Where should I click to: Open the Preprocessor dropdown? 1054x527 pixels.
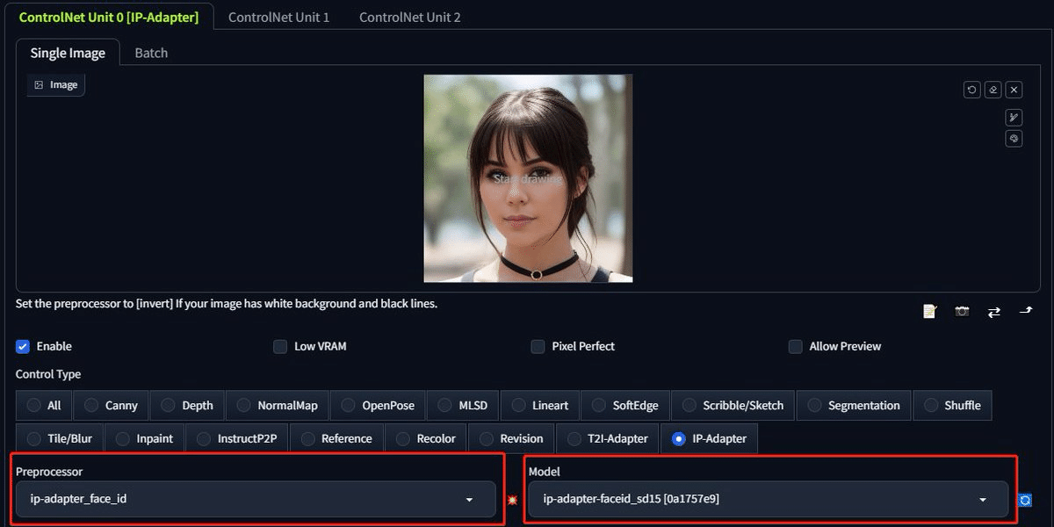pyautogui.click(x=255, y=498)
